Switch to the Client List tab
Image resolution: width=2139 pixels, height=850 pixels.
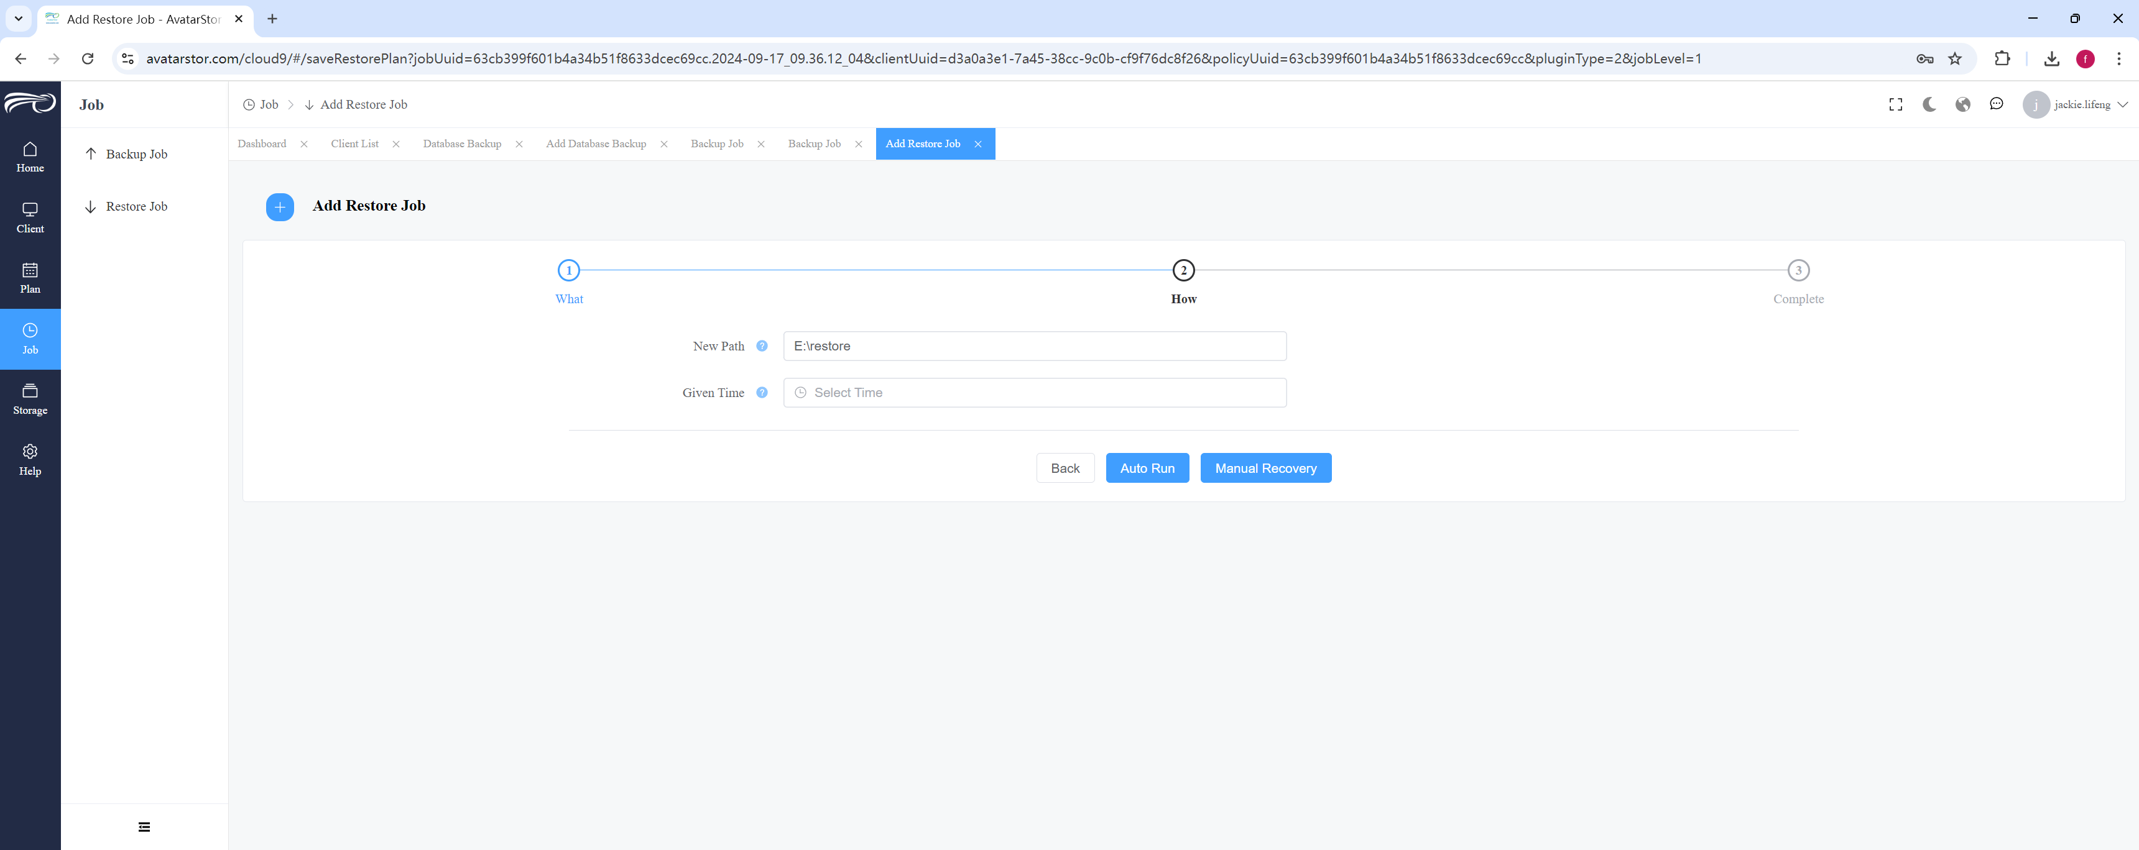354,144
